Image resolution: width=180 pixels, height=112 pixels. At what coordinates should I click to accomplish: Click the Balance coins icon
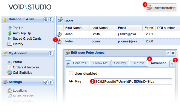[5, 19]
